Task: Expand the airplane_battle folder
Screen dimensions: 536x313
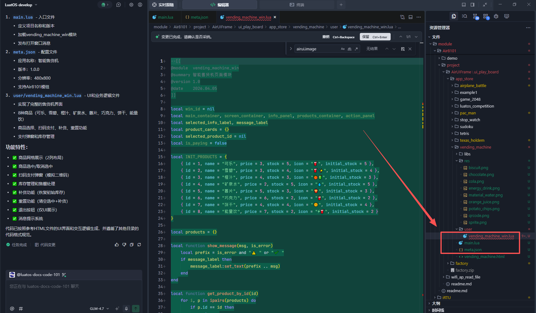Action: pos(473,85)
